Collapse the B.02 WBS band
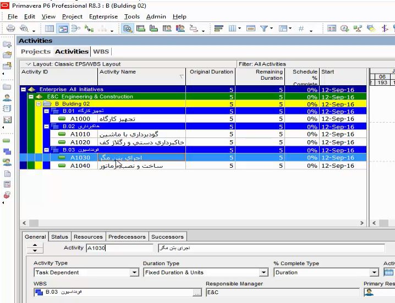This screenshot has width=395, height=303. [46, 126]
